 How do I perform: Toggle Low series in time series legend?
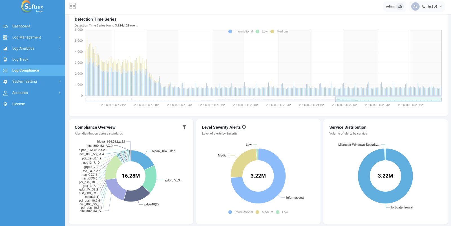tap(262, 32)
